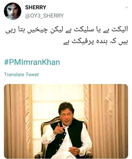The width and height of the screenshot is (132, 159).
Task: Select the first line of Urdu tweet text
Action: click(x=67, y=30)
